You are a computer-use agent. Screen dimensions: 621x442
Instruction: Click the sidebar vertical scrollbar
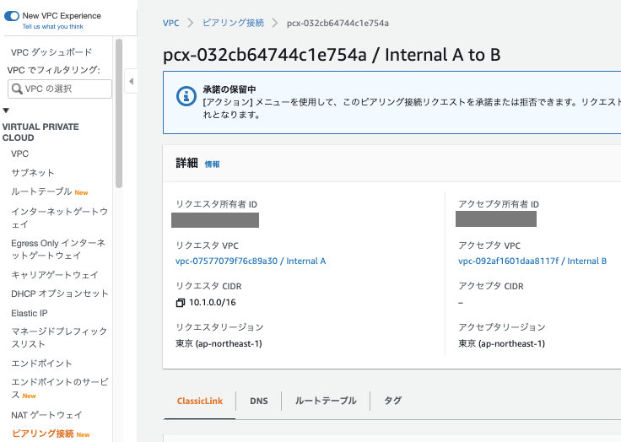(x=119, y=113)
